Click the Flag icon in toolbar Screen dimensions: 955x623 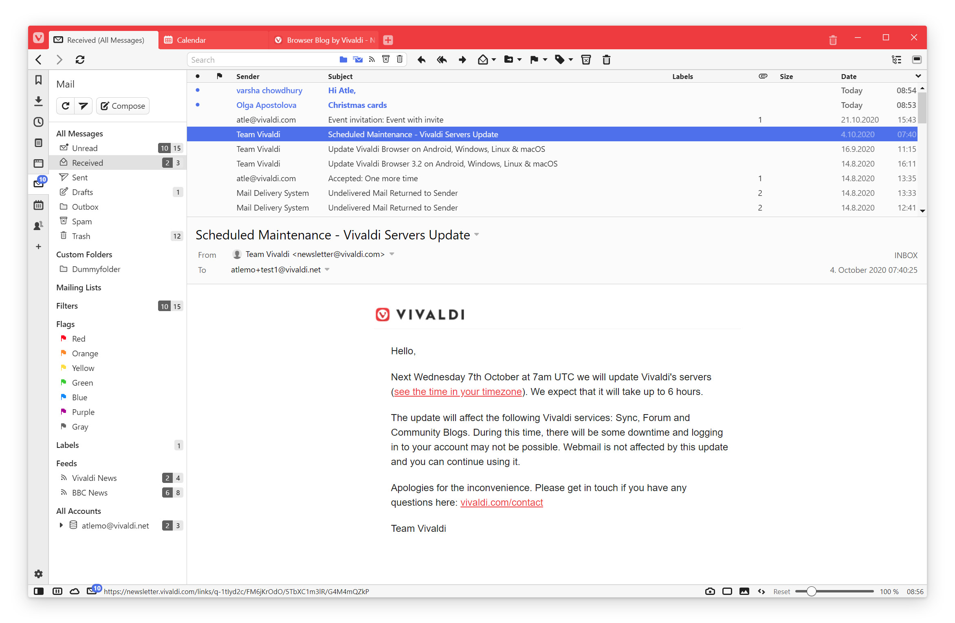532,61
